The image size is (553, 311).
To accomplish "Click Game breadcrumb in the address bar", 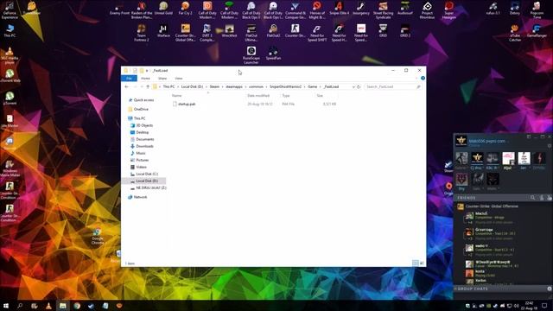I will point(313,86).
